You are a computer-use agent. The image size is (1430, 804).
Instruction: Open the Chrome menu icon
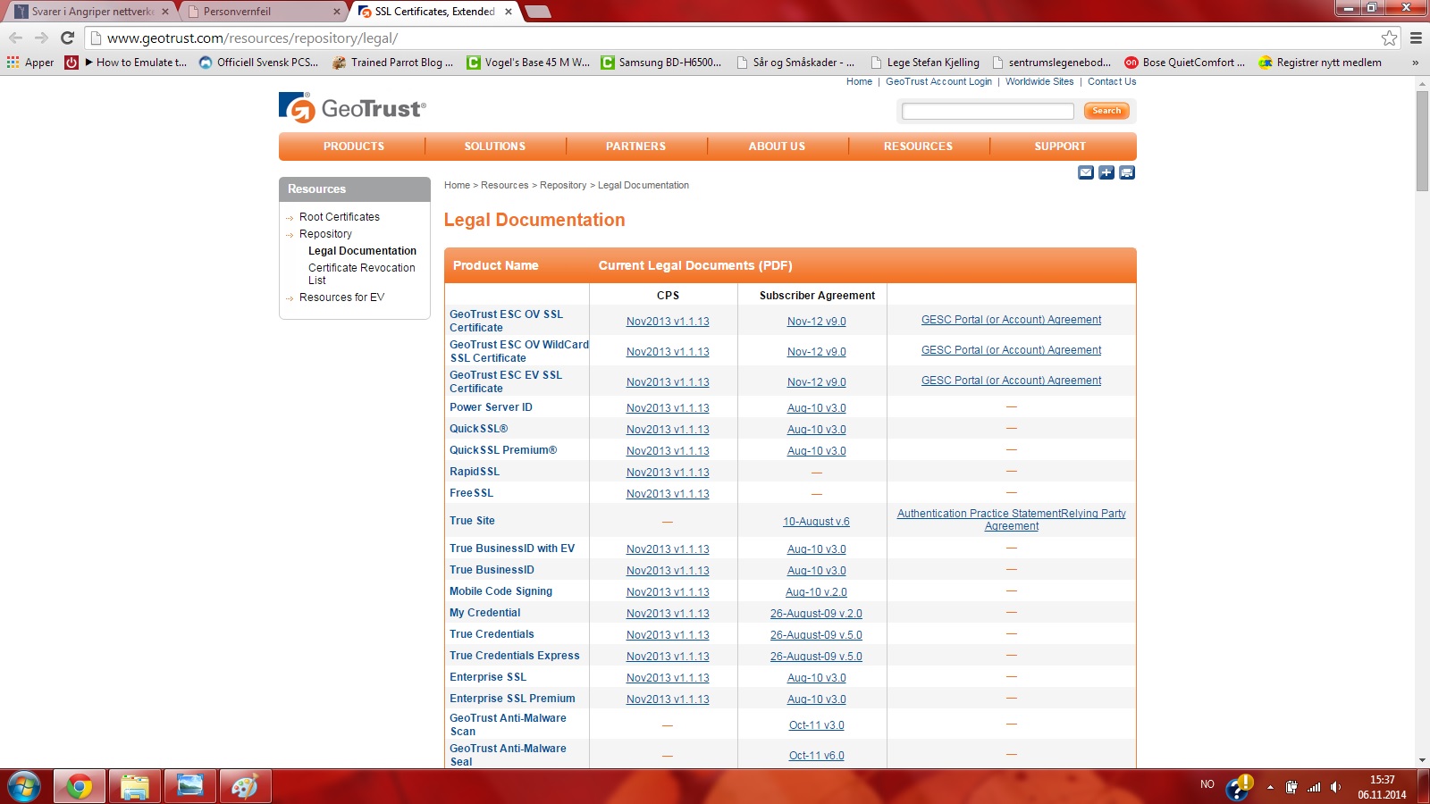(x=1416, y=38)
